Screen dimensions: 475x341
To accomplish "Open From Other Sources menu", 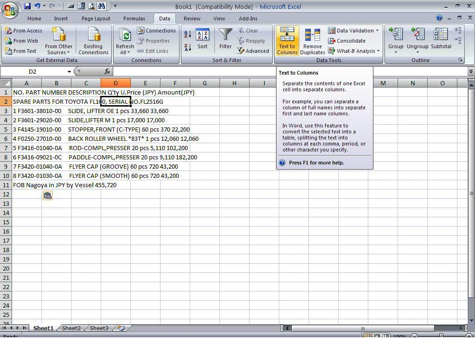I will [x=58, y=41].
